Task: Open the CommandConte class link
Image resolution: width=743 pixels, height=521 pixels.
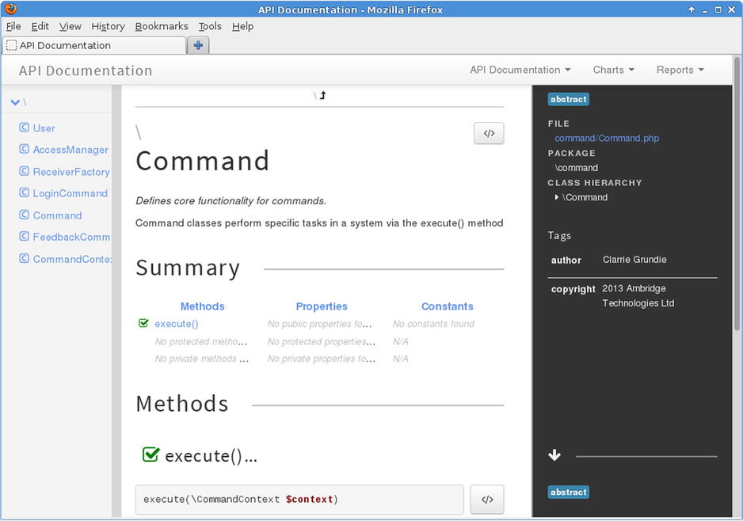Action: tap(72, 259)
